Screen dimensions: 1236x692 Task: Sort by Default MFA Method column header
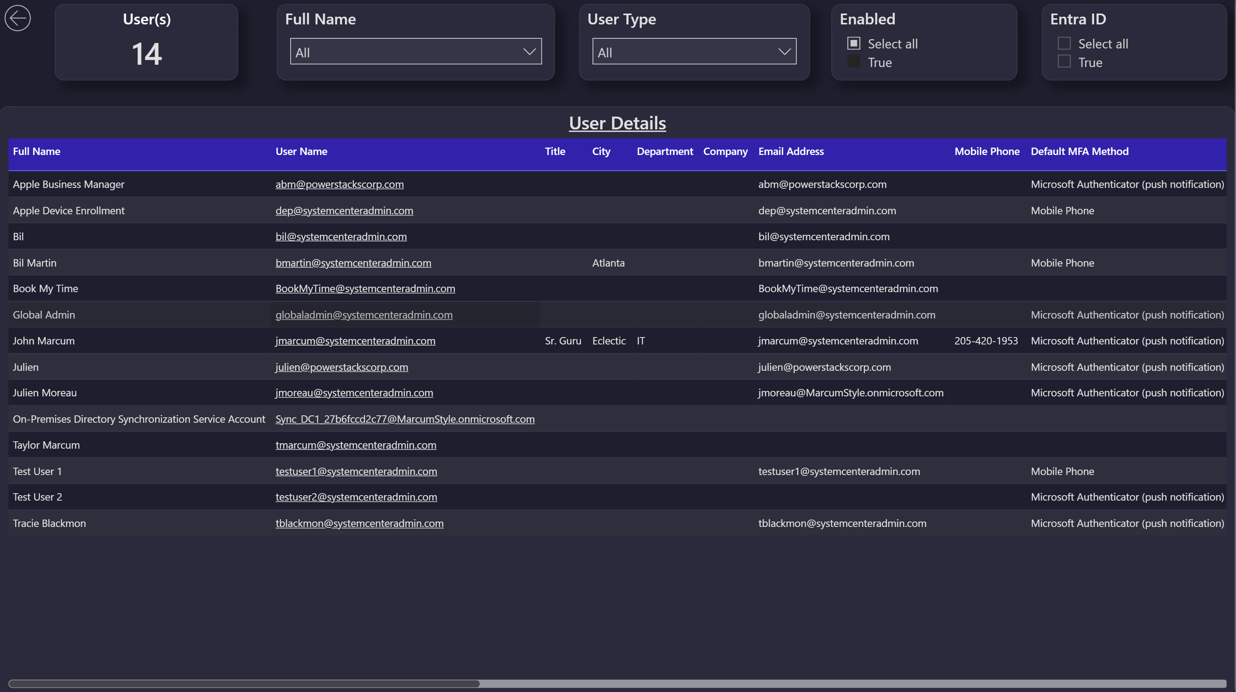click(1079, 151)
